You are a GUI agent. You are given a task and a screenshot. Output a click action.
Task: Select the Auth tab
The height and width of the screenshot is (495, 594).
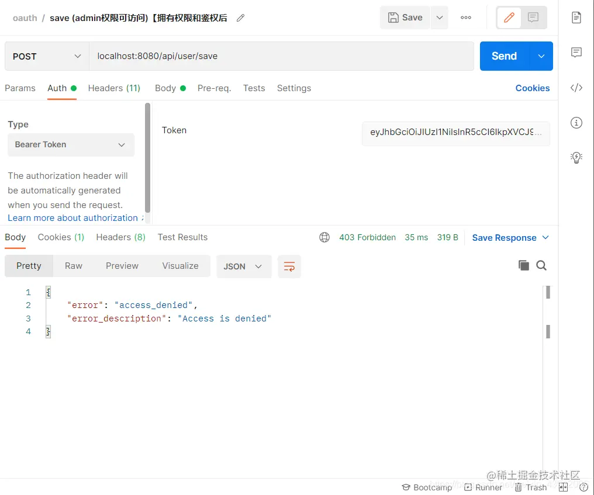pos(62,88)
